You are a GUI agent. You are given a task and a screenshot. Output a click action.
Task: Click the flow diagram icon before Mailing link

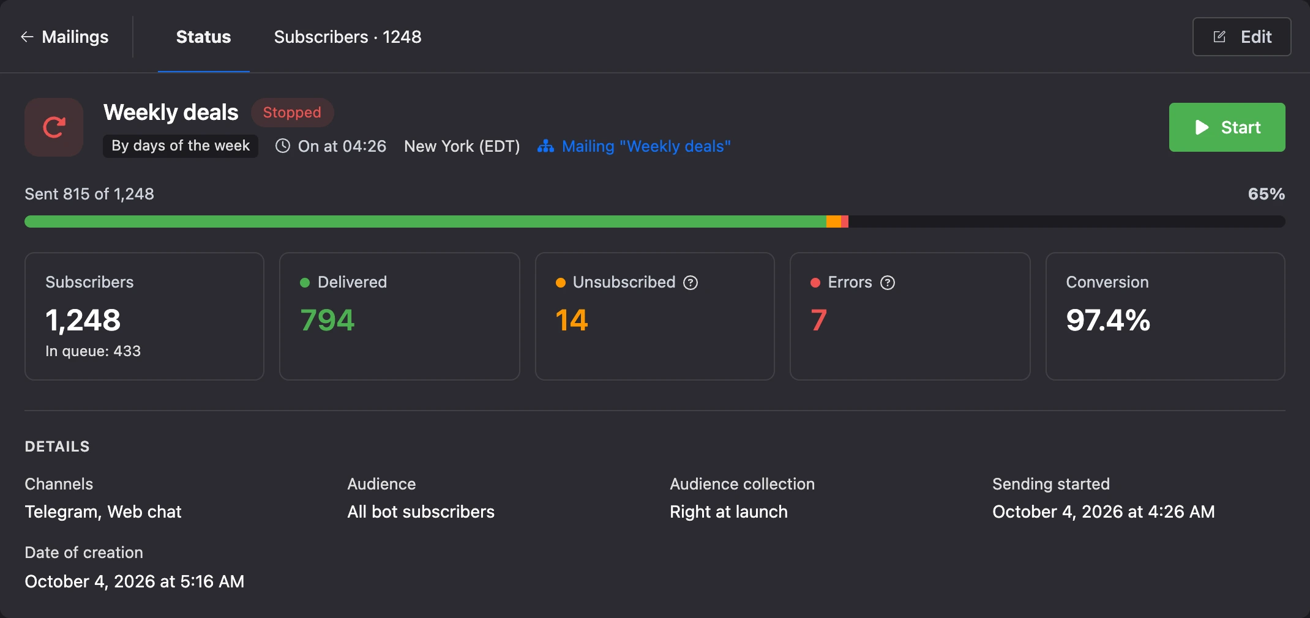pyautogui.click(x=545, y=146)
